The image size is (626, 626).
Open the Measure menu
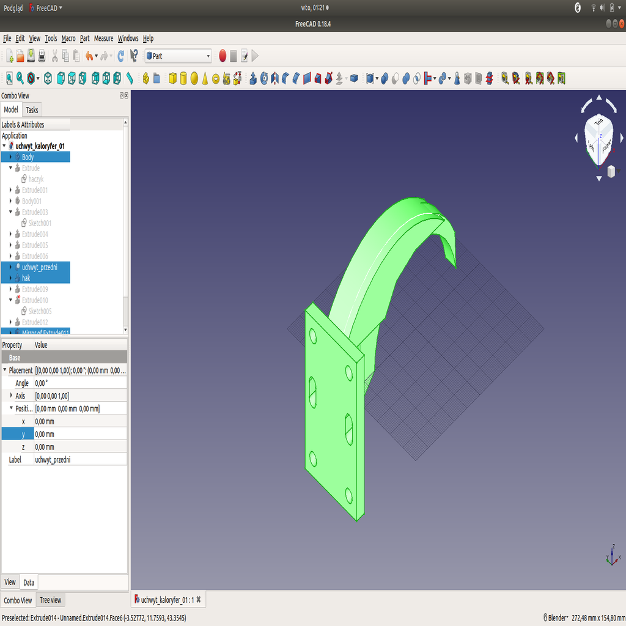[x=103, y=38]
